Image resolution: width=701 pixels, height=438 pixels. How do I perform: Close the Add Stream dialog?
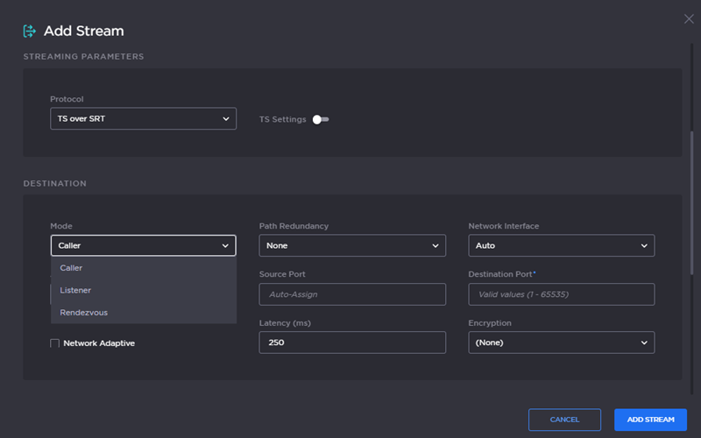688,19
